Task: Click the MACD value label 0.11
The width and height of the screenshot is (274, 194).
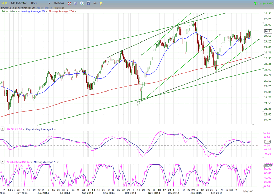Action: coord(267,141)
